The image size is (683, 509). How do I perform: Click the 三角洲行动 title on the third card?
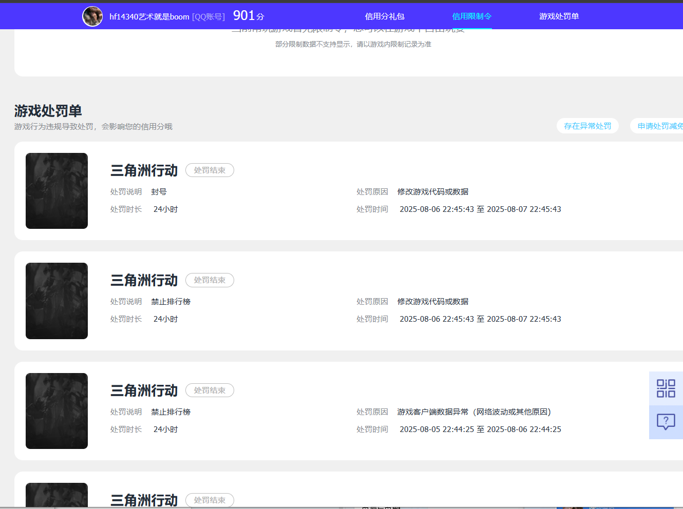pos(144,390)
